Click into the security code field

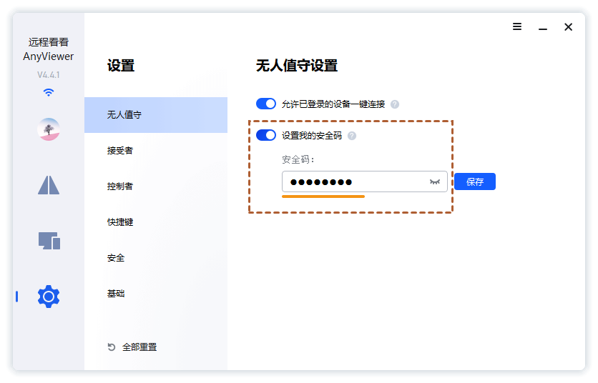click(354, 182)
